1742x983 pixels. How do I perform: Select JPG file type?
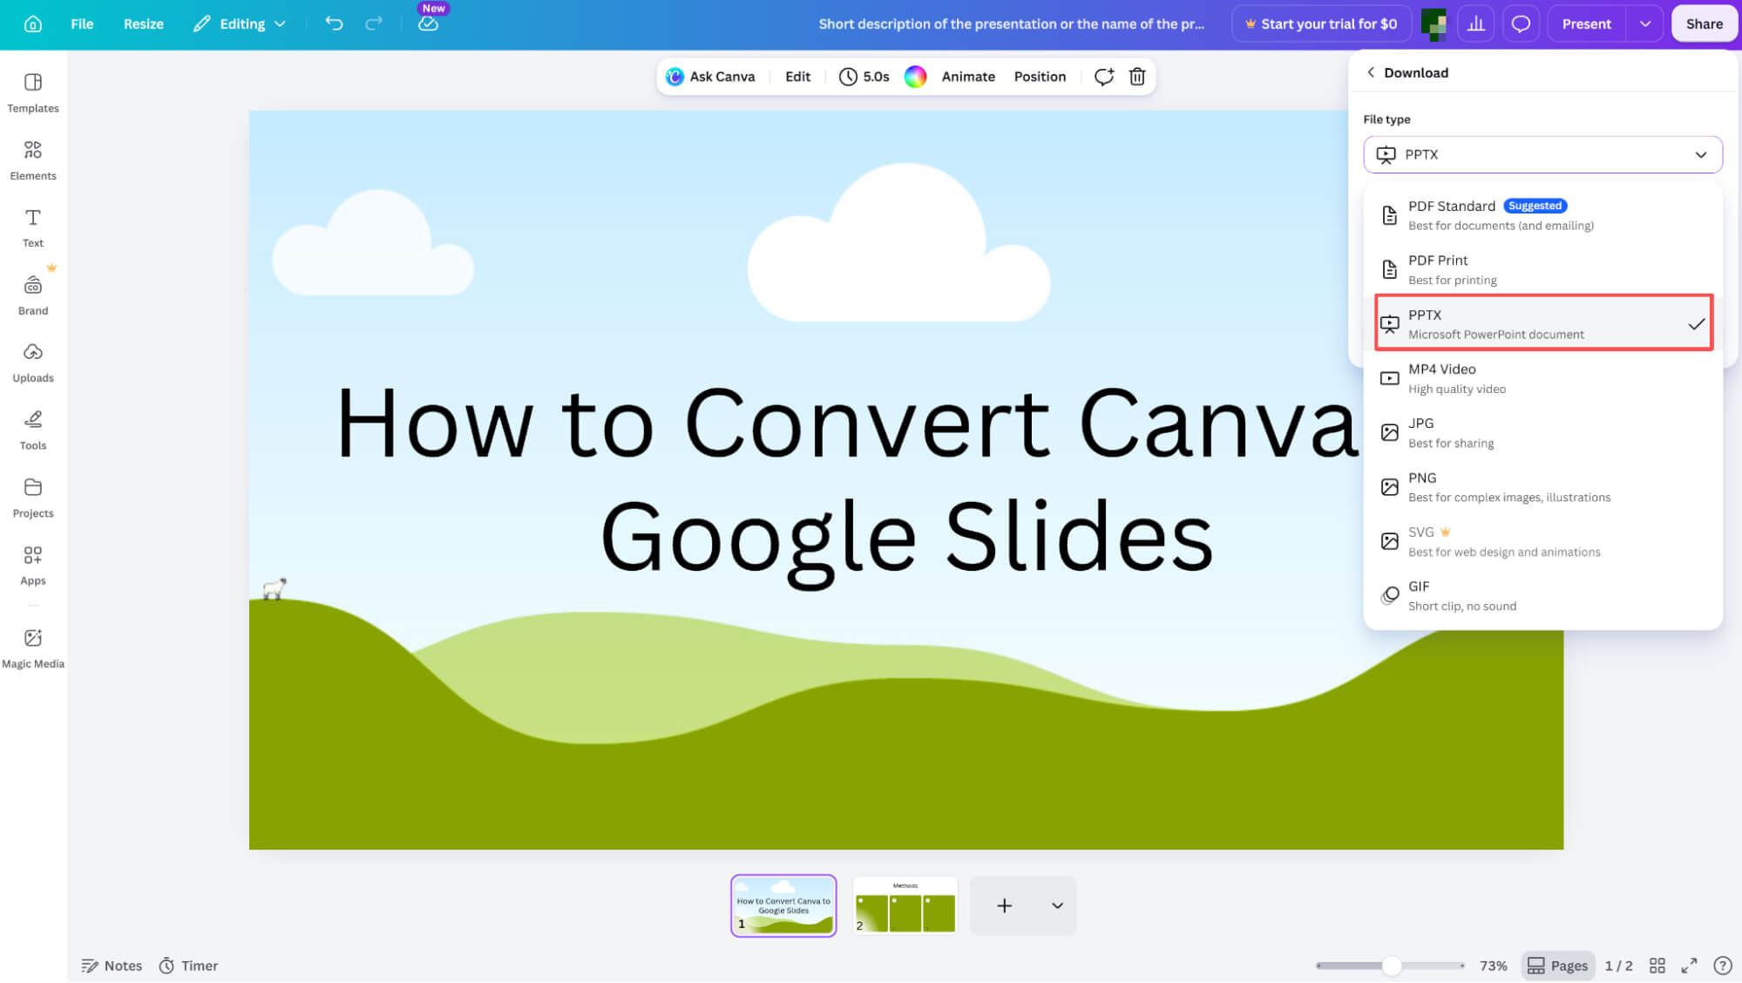point(1542,432)
